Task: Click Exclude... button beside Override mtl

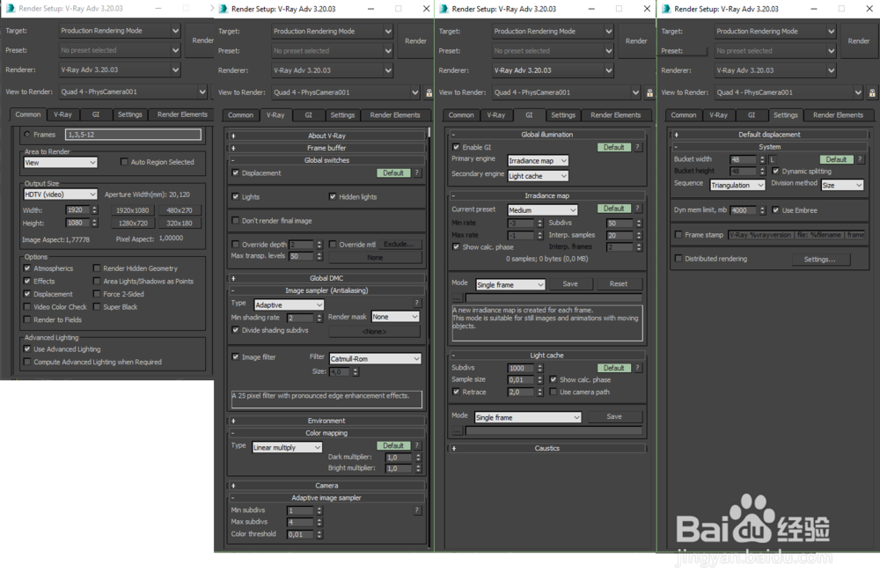Action: point(399,245)
